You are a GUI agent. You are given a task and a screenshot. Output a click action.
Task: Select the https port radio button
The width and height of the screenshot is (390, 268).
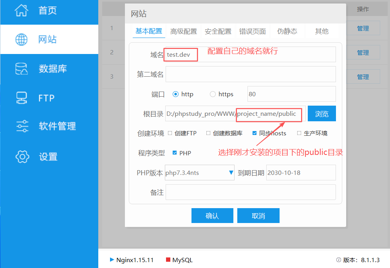coord(213,94)
